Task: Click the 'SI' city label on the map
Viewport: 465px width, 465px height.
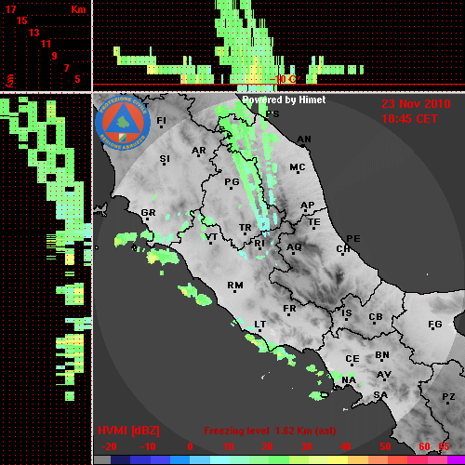Action: [165, 159]
